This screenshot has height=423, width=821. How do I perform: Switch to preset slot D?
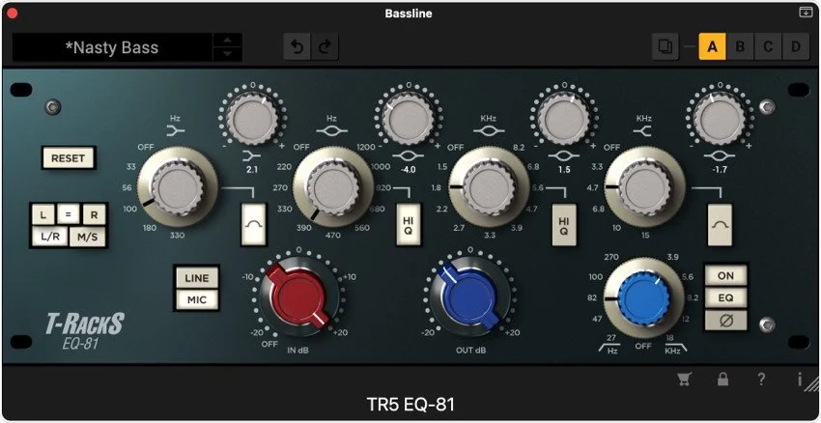[x=796, y=47]
